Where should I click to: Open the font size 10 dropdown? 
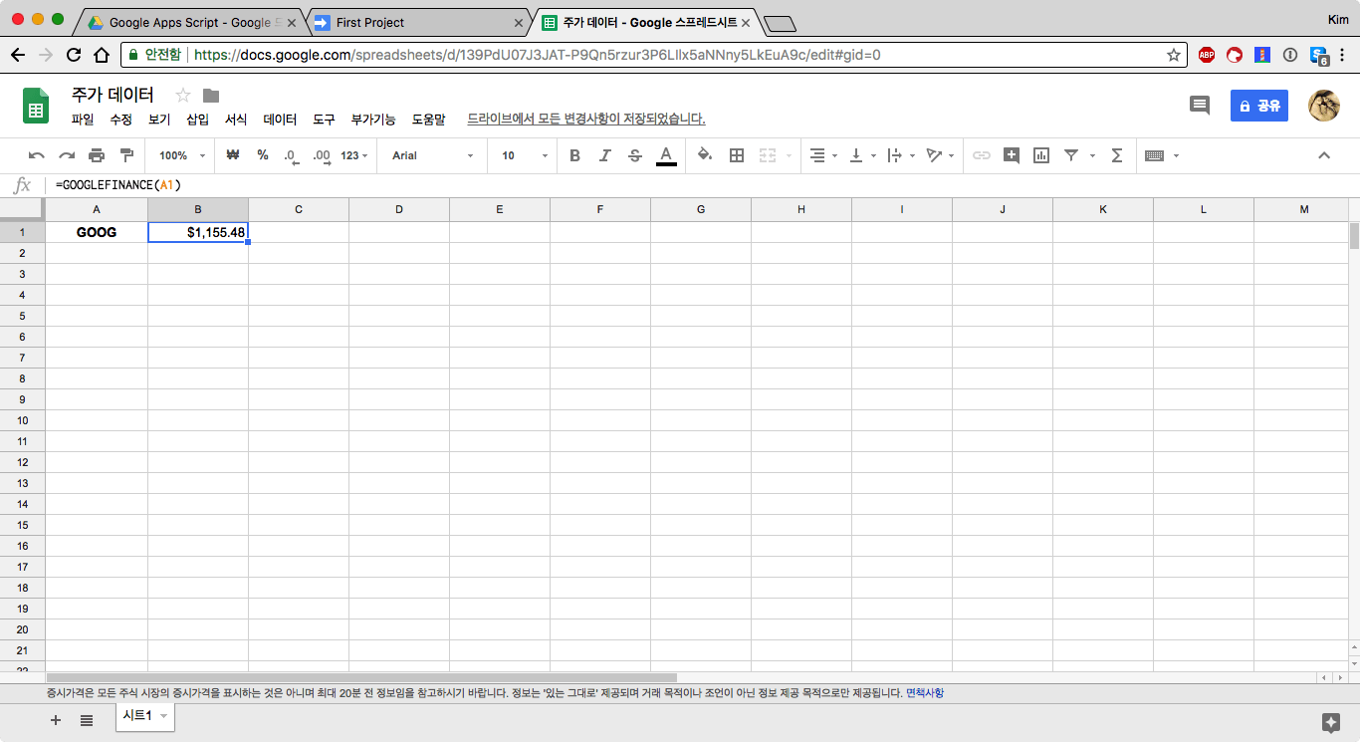[524, 155]
